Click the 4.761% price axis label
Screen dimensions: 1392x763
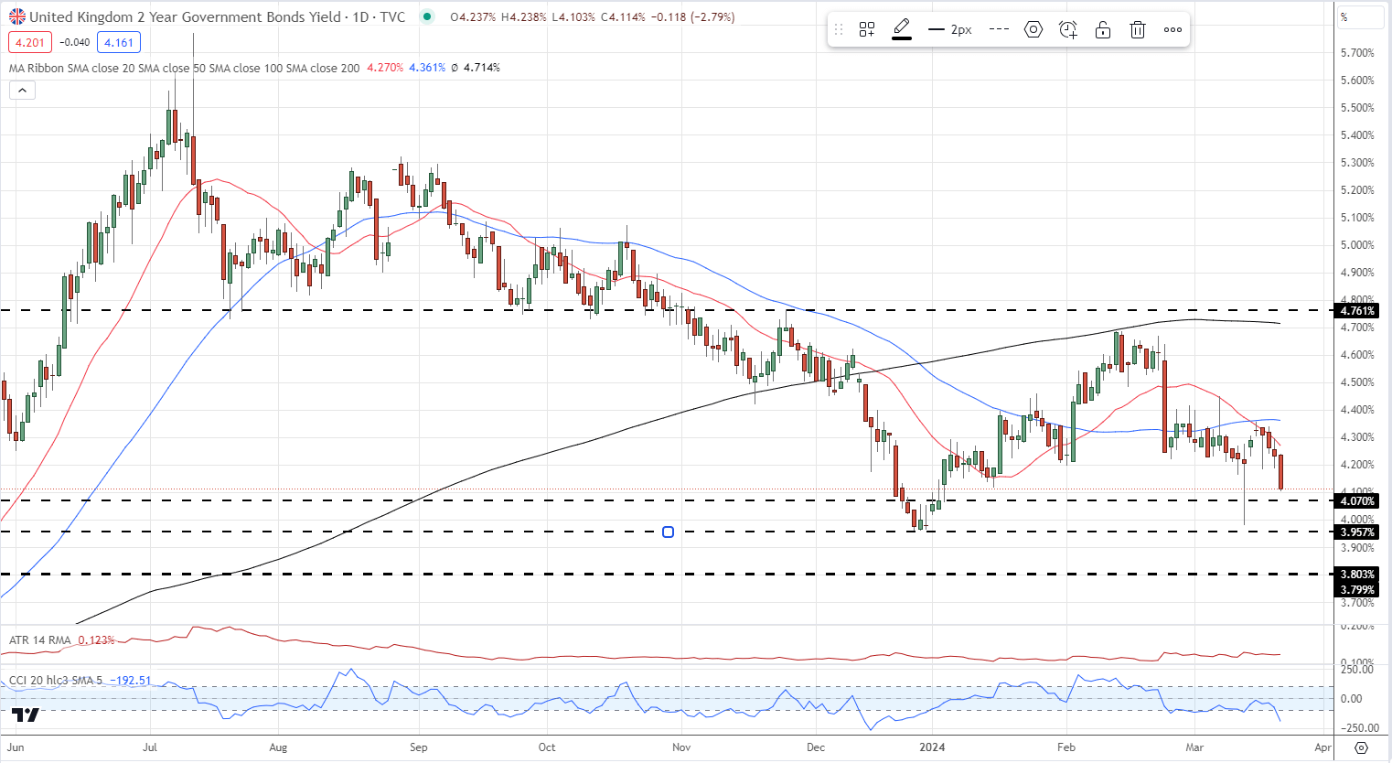point(1357,311)
